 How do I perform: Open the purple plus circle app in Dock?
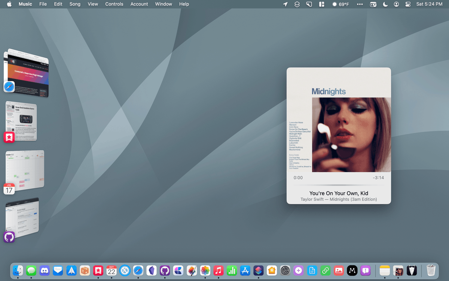point(299,270)
